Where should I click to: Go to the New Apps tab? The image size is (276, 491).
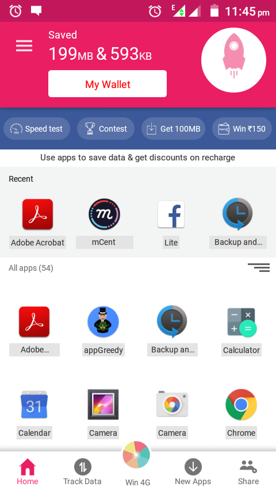click(193, 471)
